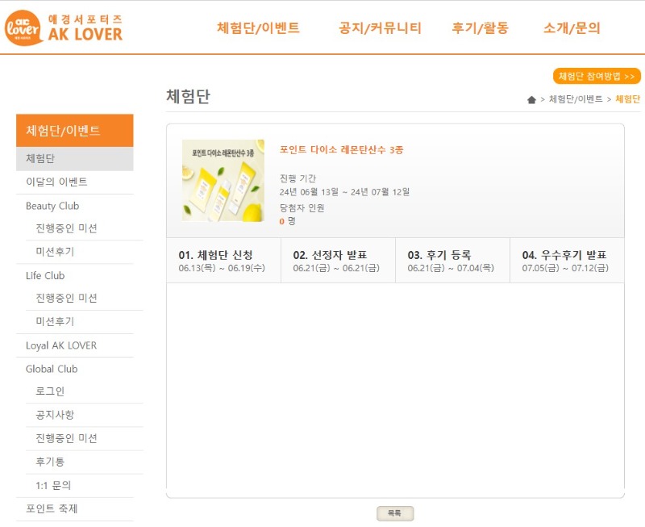Select step 01. 체험단 신청
The height and width of the screenshot is (527, 645).
tap(223, 261)
